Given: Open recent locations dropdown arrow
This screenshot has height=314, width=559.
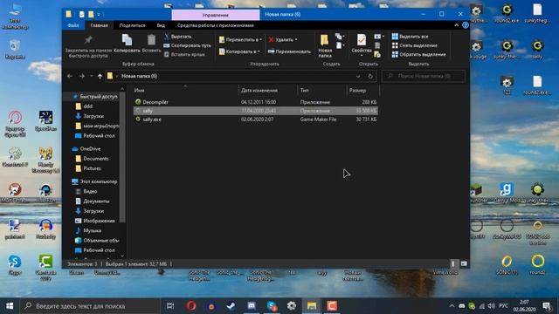Looking at the screenshot, I should point(91,76).
